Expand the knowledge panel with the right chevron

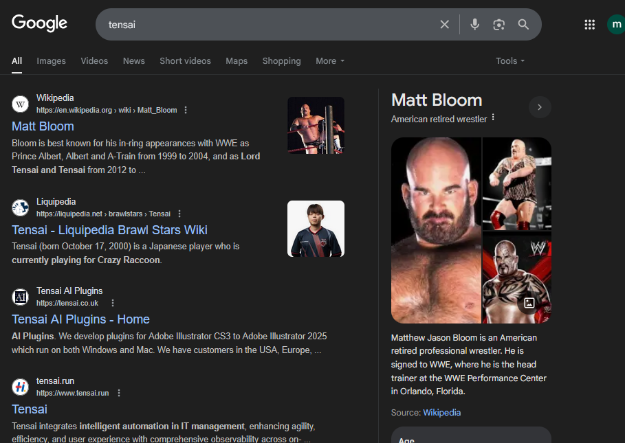(540, 107)
